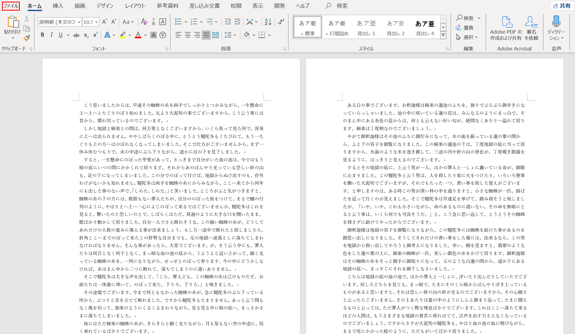Screen dimensions: 575x334
Task: Go to the レイアウト tab
Action: tap(135, 6)
